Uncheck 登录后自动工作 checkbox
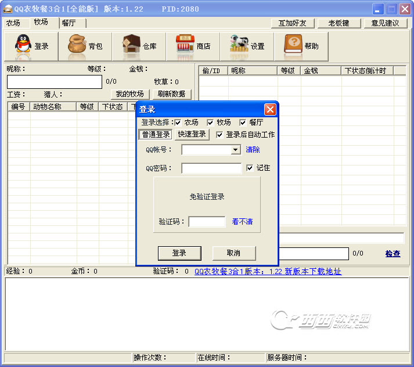The width and height of the screenshot is (414, 367). [219, 135]
